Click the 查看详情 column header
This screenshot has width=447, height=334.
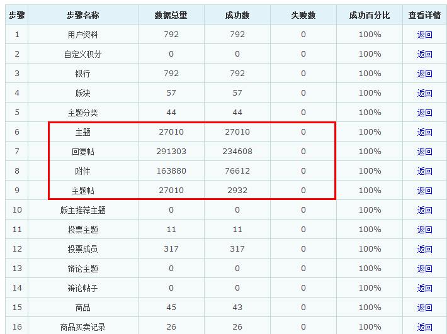[424, 15]
